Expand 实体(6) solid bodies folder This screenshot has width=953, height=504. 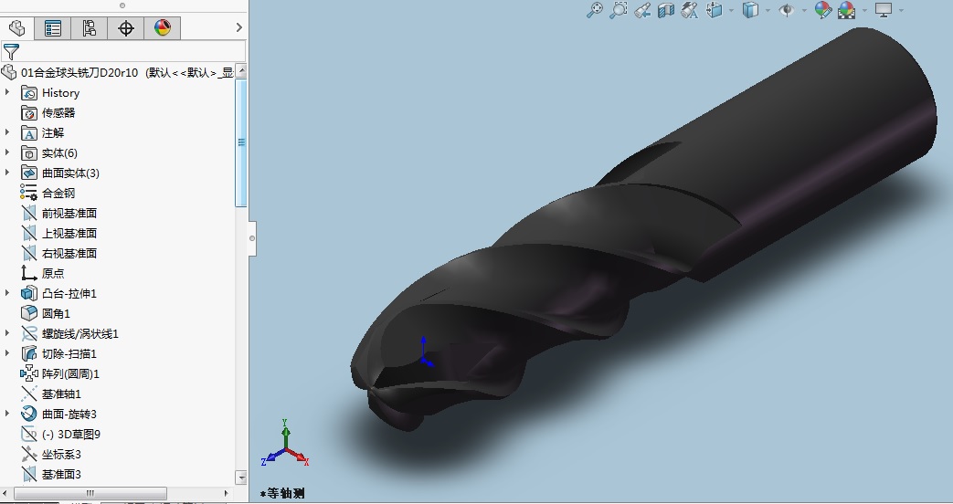click(x=7, y=152)
